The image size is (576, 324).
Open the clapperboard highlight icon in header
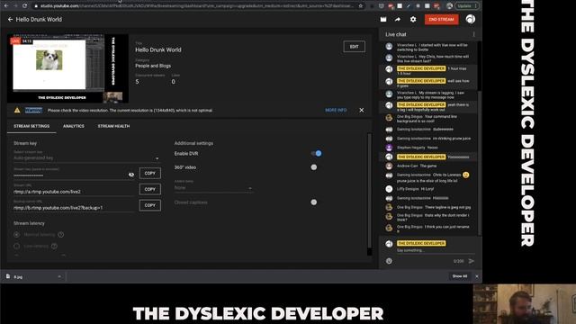point(383,20)
